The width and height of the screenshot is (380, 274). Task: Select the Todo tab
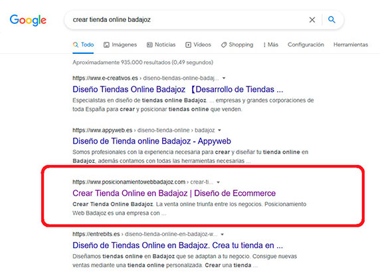tap(83, 45)
